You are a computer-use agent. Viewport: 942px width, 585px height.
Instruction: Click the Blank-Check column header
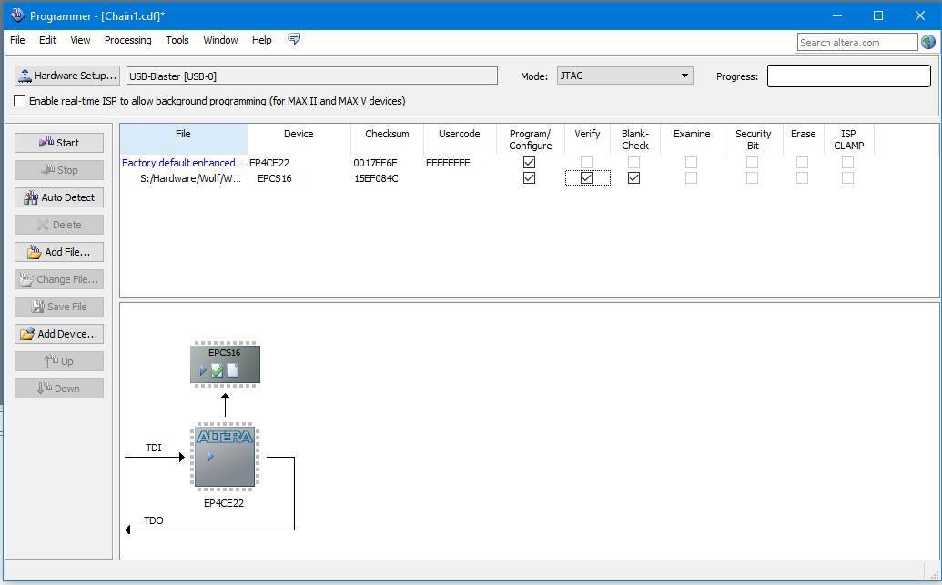tap(635, 139)
